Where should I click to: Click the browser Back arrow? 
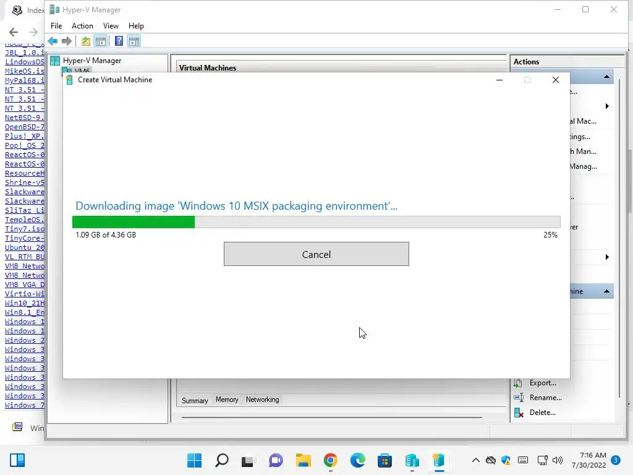14,32
